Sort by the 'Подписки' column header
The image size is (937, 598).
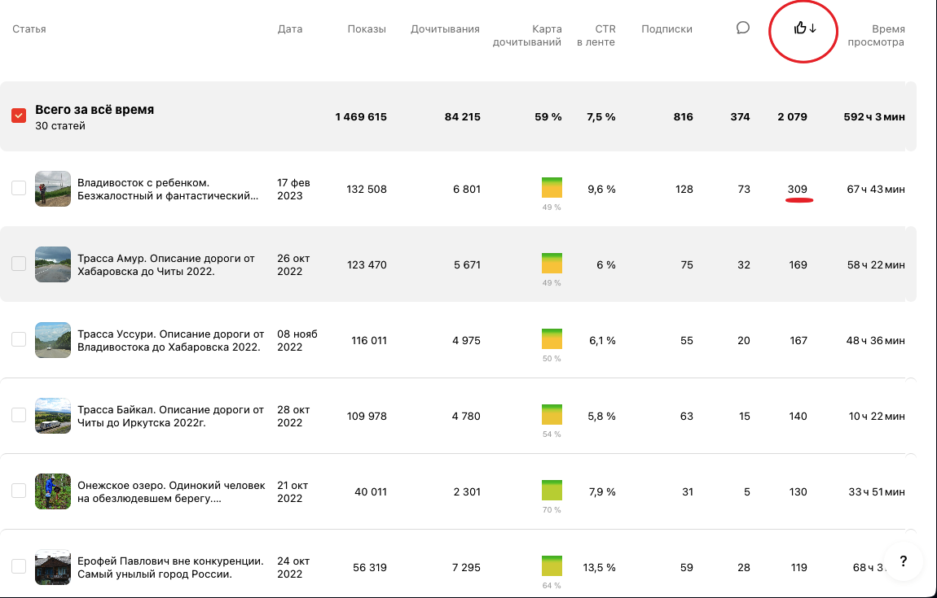[666, 28]
